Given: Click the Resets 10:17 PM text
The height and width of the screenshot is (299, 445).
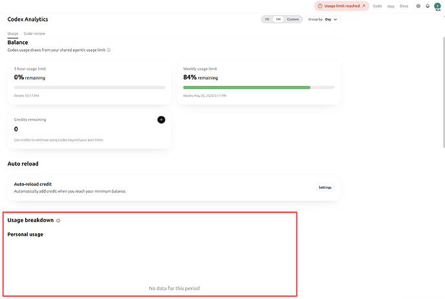Looking at the screenshot, I should [x=26, y=96].
